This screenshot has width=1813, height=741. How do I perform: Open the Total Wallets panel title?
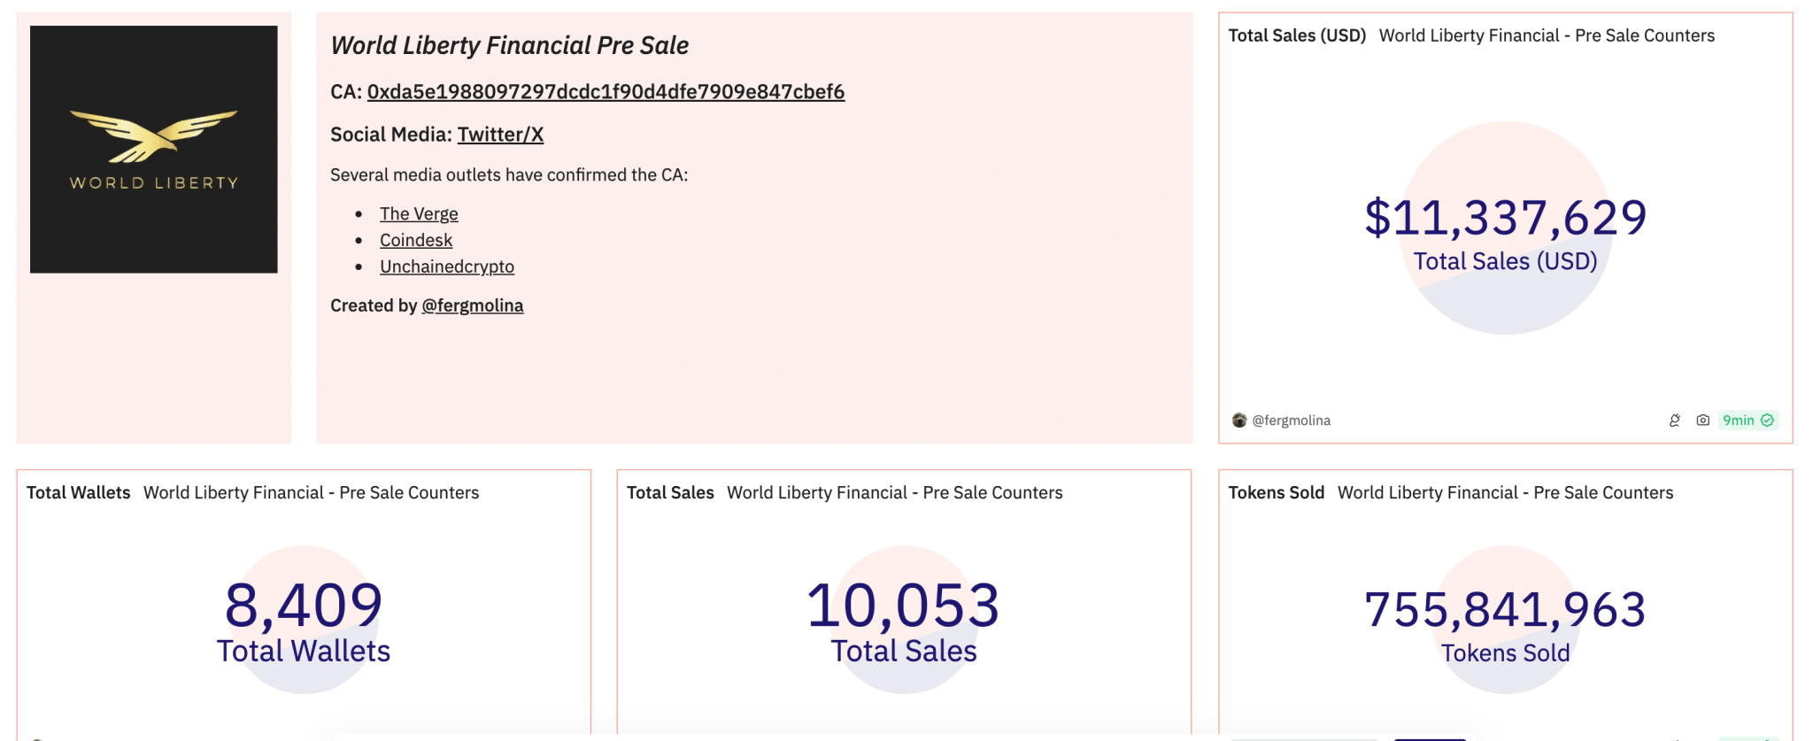tap(78, 493)
